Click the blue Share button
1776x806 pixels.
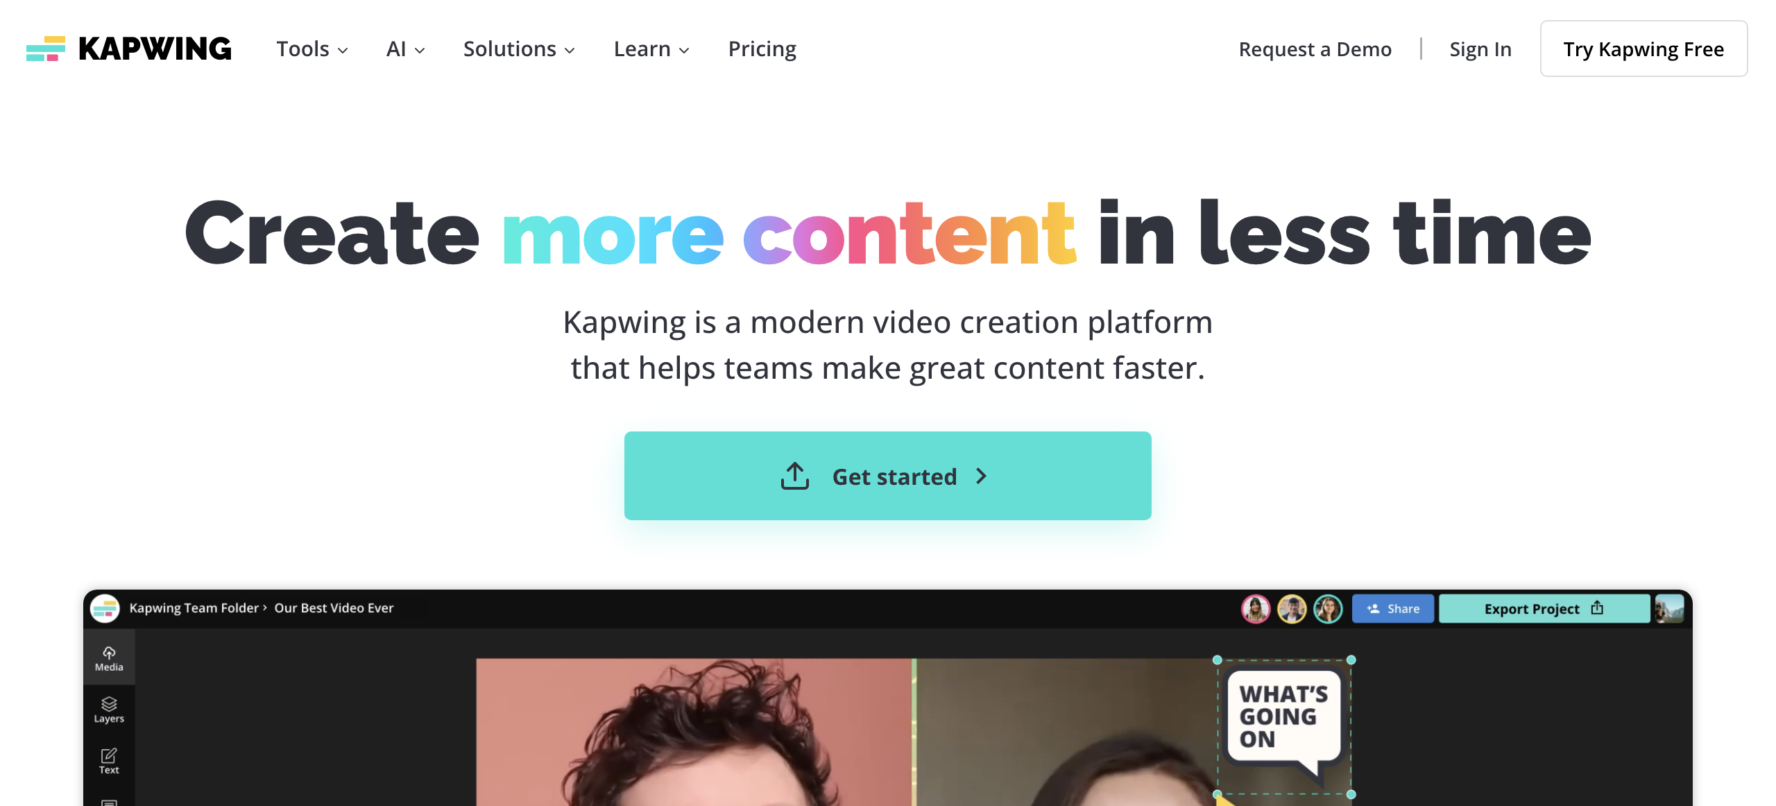pos(1392,609)
